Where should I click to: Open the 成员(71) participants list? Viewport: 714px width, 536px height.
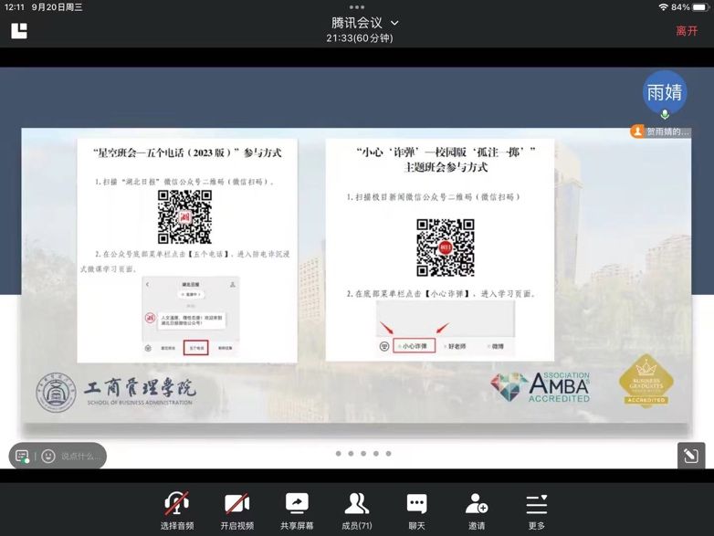(356, 504)
